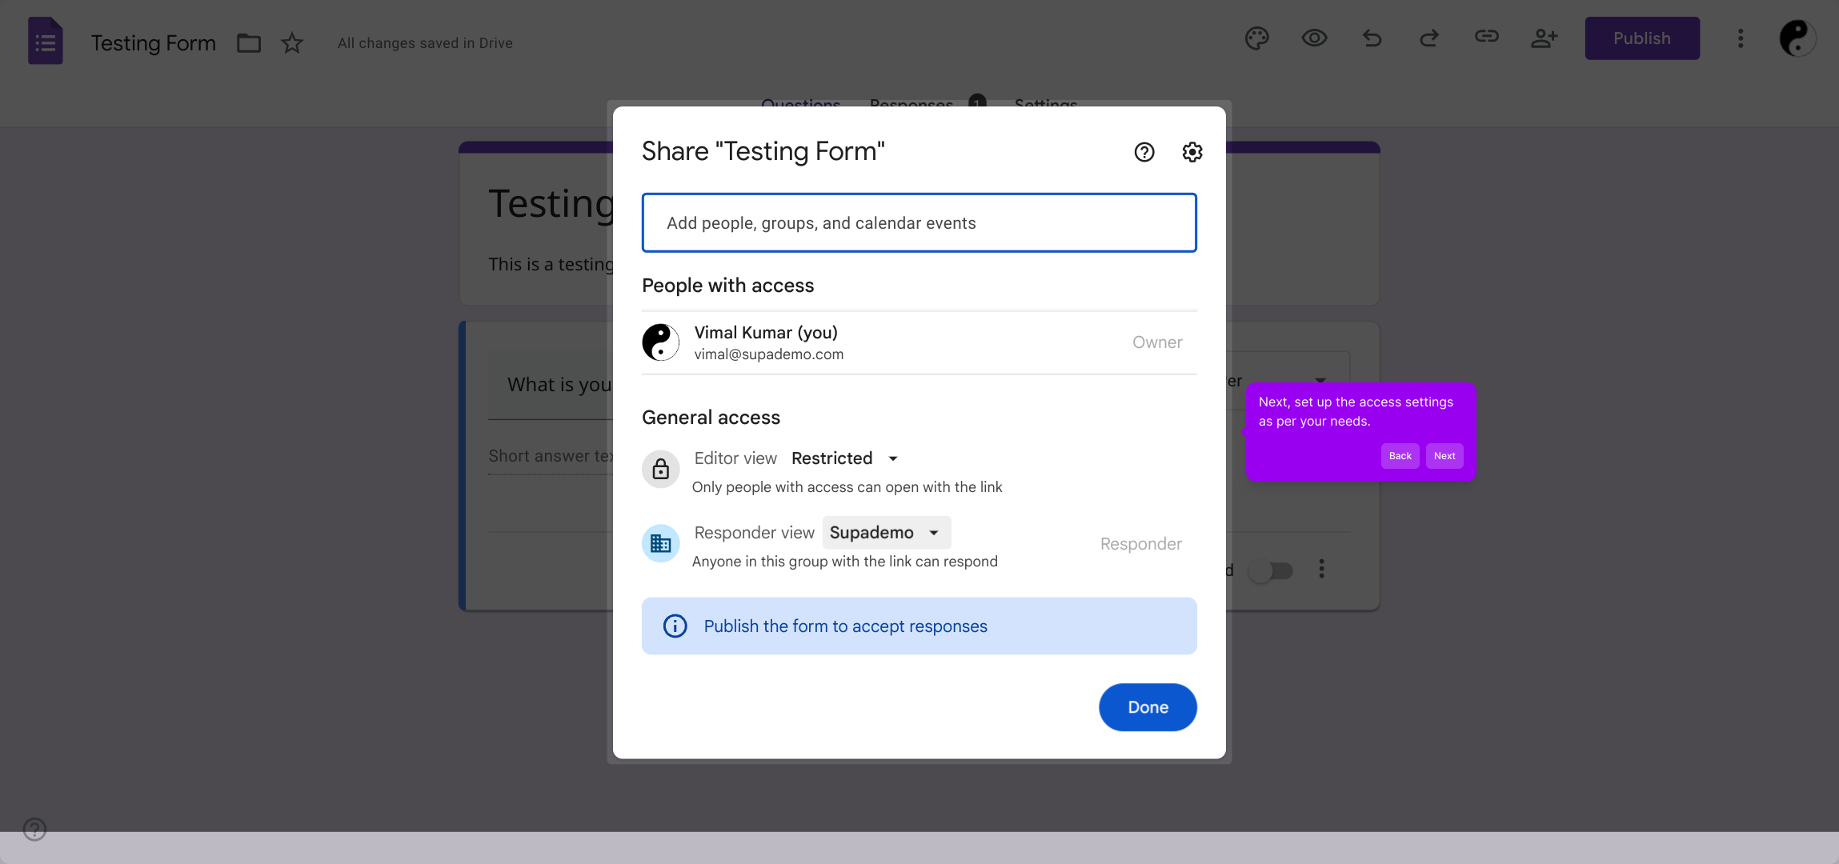The height and width of the screenshot is (864, 1839).
Task: Open help in Share dialog
Action: tap(1144, 152)
